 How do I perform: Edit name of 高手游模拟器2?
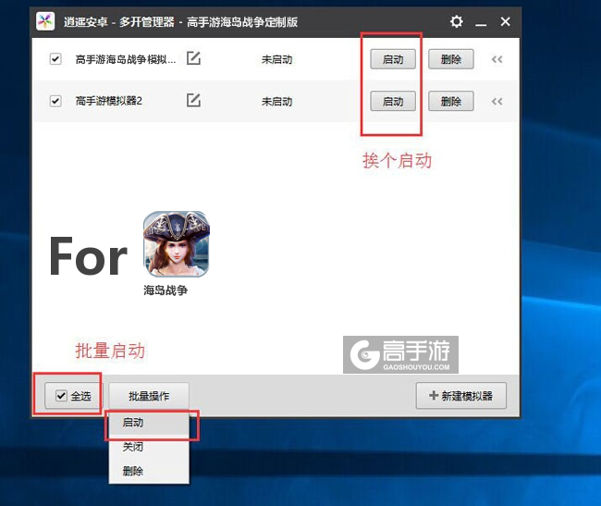point(193,101)
